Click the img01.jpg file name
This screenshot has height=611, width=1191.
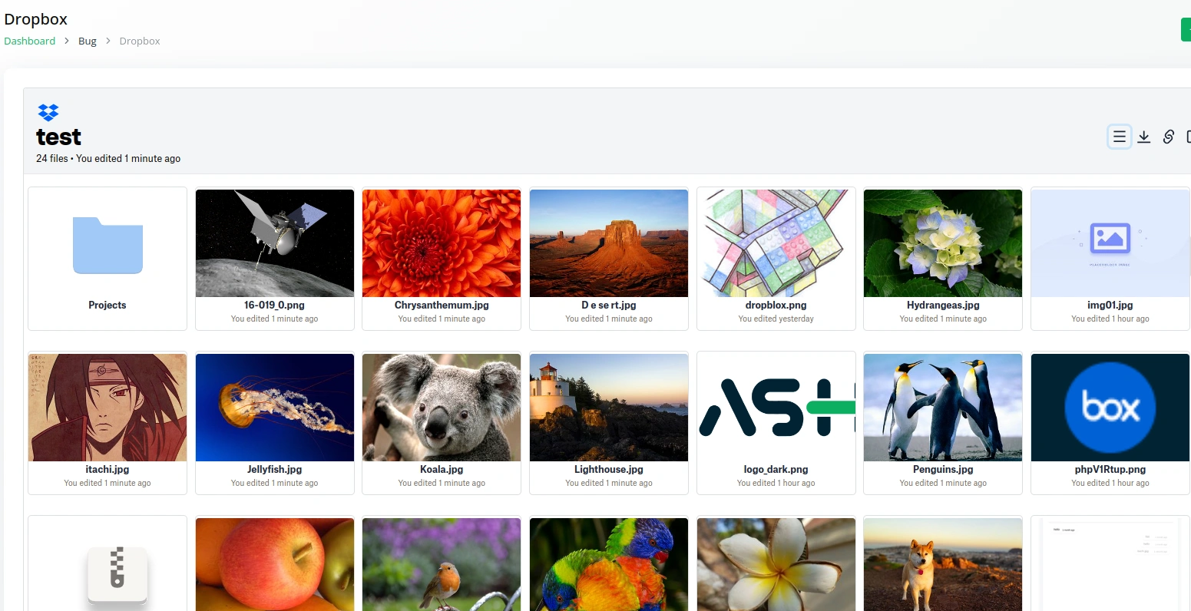click(1110, 305)
